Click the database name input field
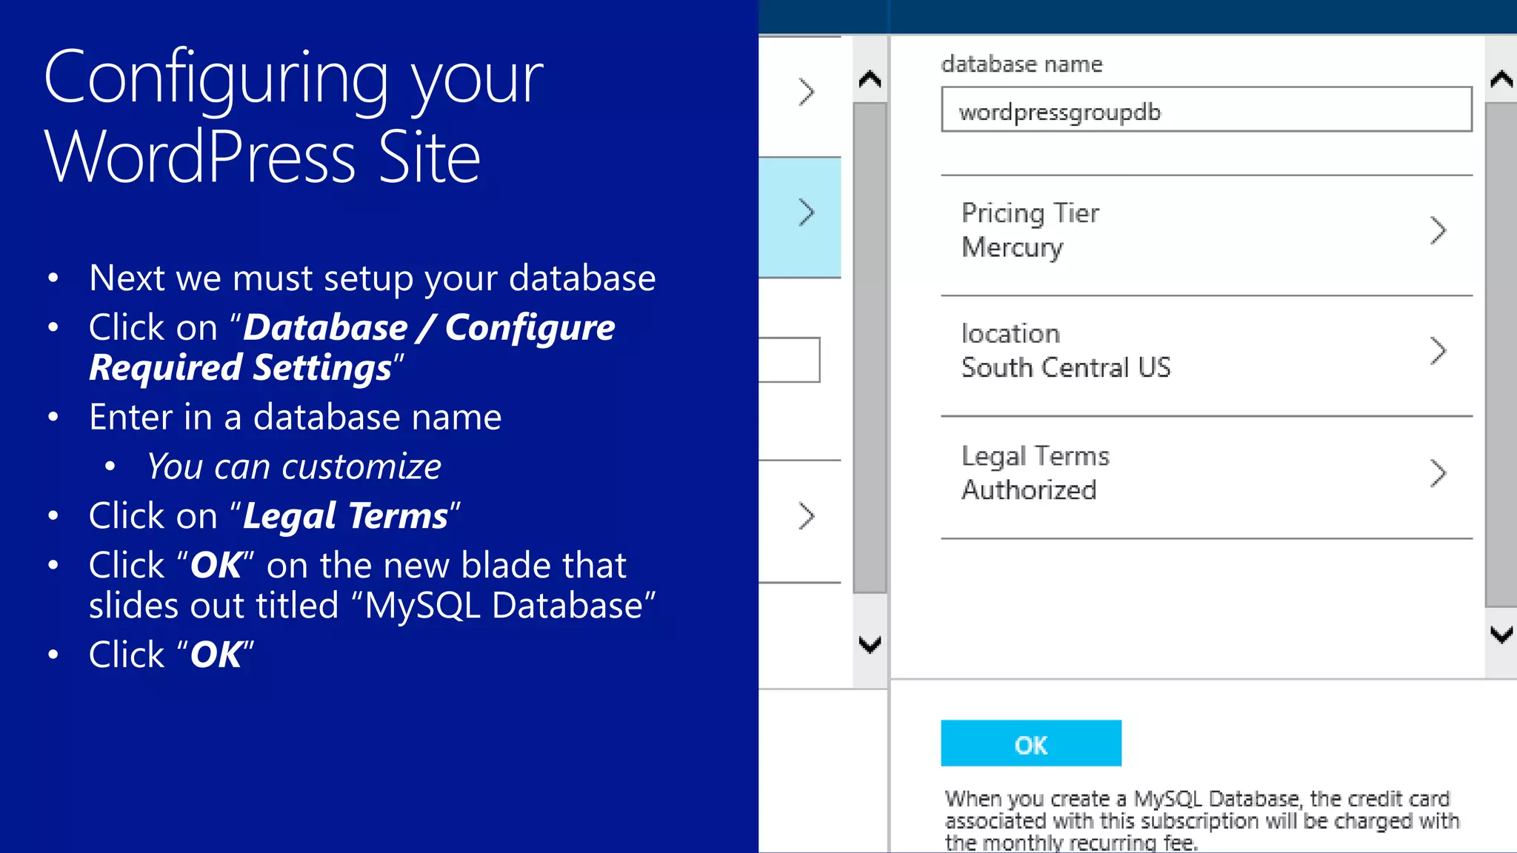 (x=1206, y=110)
